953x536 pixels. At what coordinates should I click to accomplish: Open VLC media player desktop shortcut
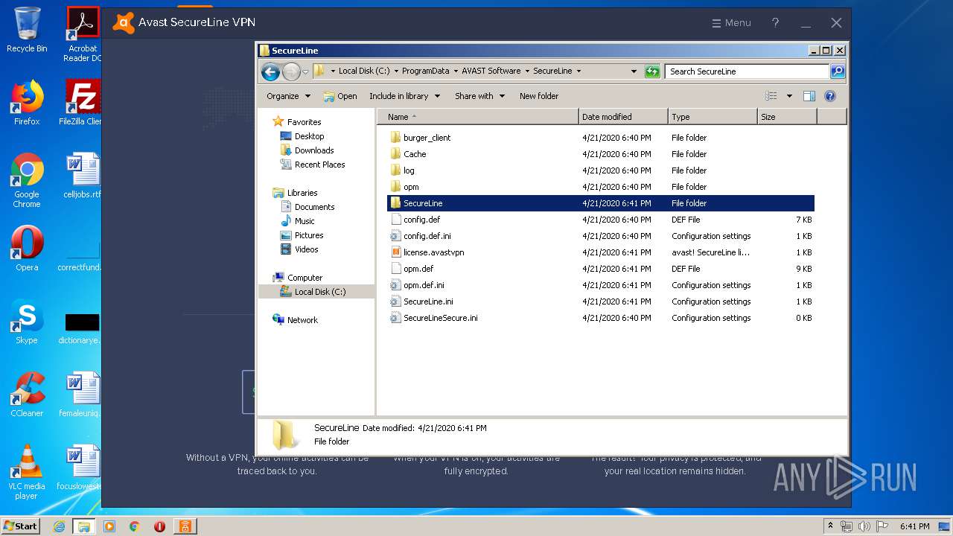[x=27, y=473]
